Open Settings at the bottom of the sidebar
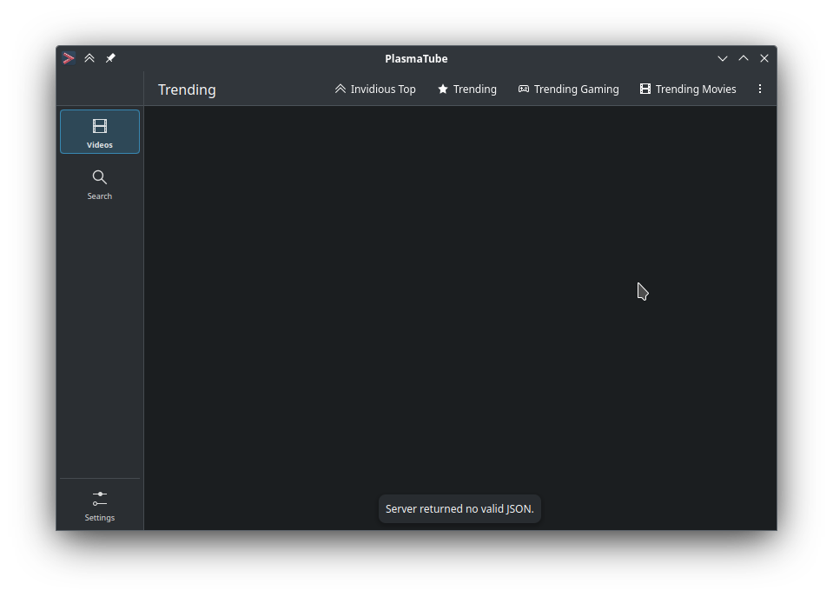Screen dimensions: 833x597 pos(100,506)
